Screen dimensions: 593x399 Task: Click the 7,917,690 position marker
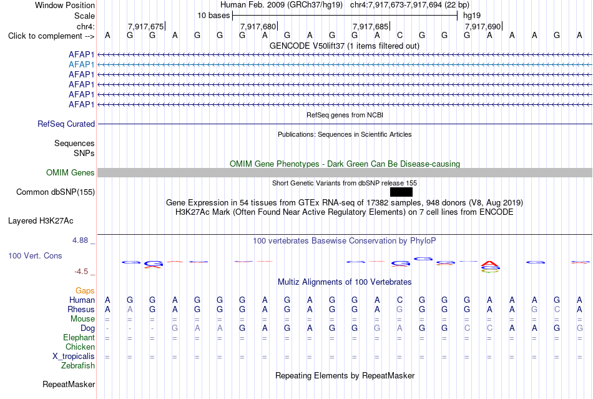[483, 26]
